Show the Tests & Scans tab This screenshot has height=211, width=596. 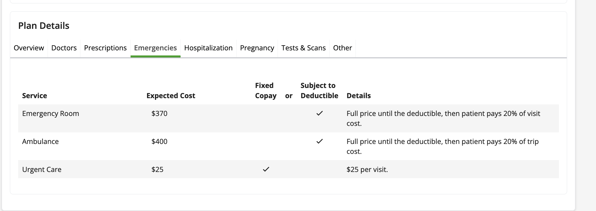303,48
